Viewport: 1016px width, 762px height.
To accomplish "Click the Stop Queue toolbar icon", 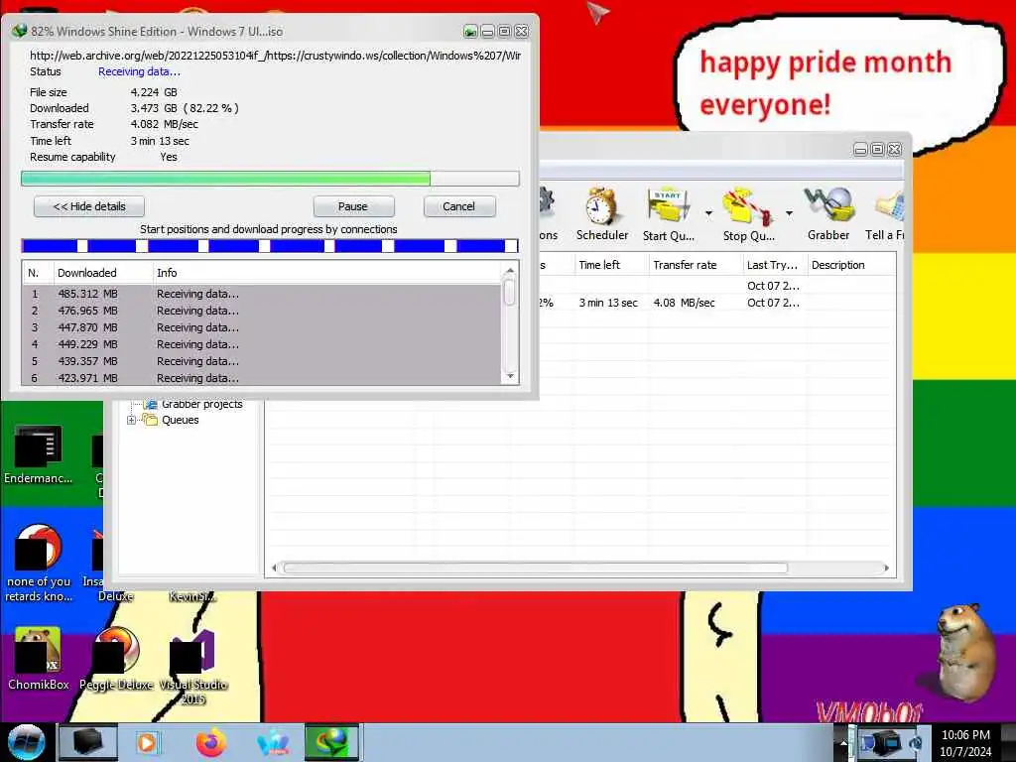I will point(748,214).
